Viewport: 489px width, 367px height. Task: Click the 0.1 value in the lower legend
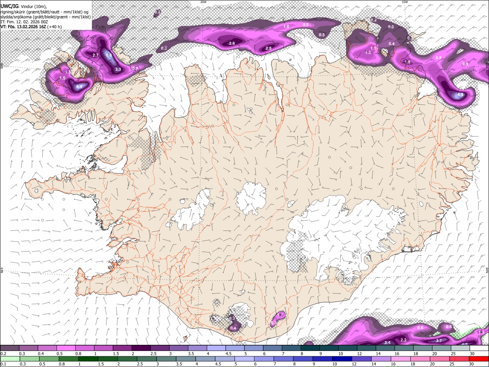pyautogui.click(x=3, y=364)
